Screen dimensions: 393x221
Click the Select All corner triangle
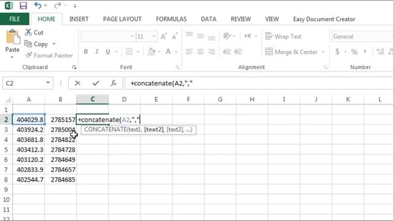(x=7, y=99)
